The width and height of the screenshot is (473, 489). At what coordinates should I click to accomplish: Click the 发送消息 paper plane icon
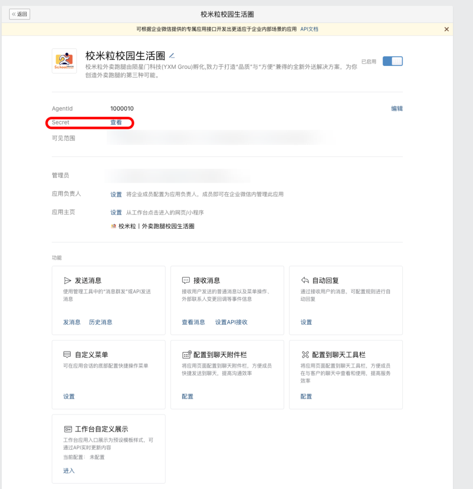point(67,280)
